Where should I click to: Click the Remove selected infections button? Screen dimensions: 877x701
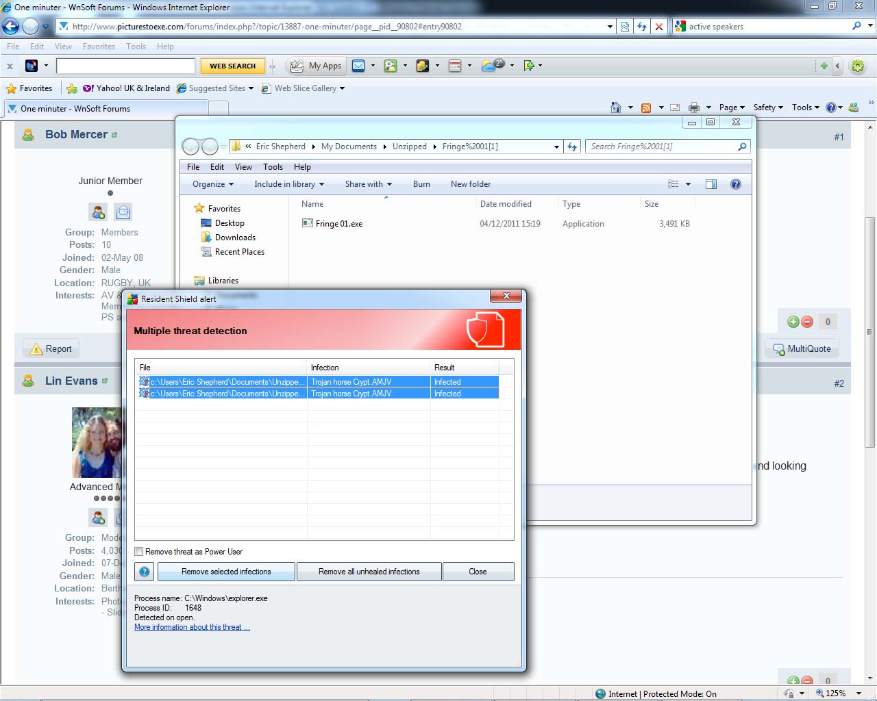[x=226, y=572]
